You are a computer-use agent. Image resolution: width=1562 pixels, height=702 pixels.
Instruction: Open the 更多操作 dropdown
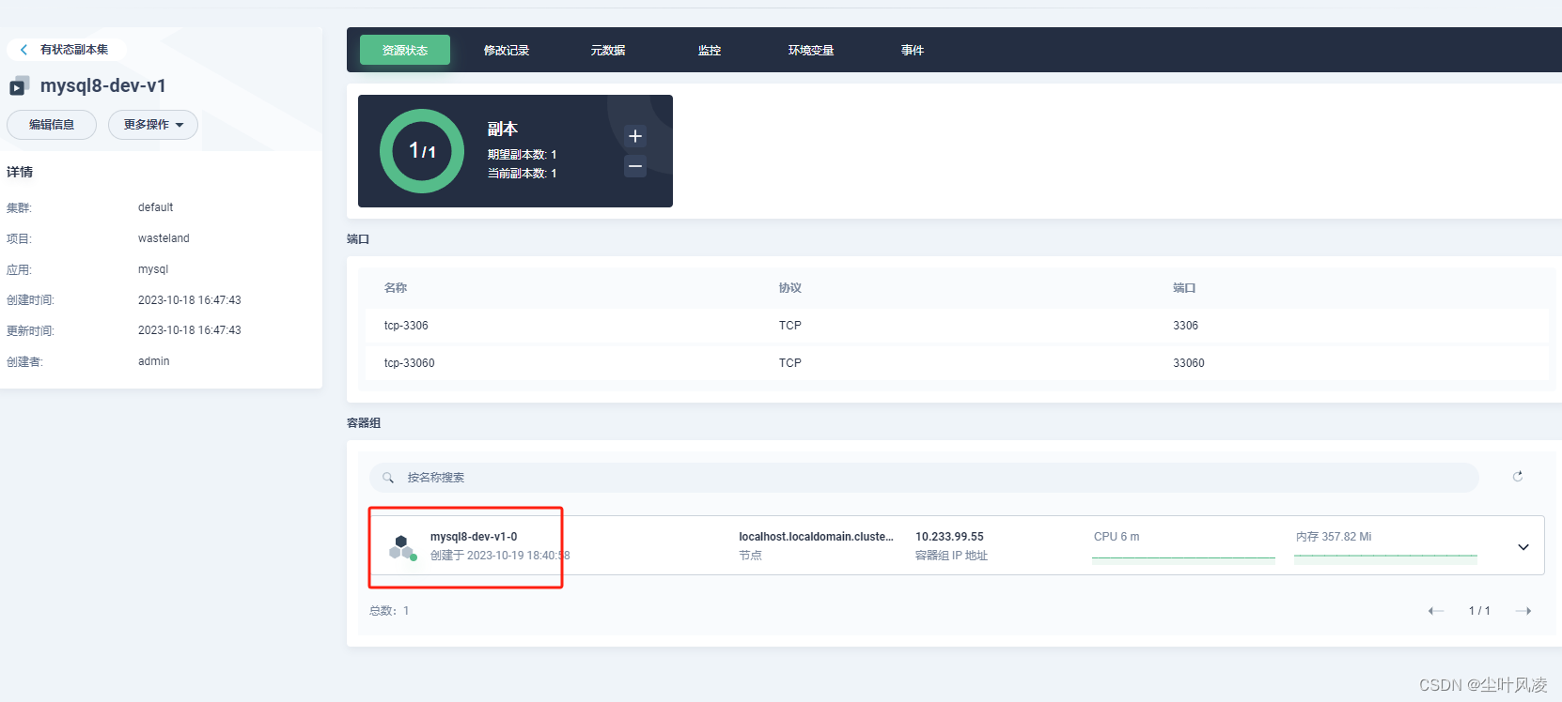coord(153,125)
